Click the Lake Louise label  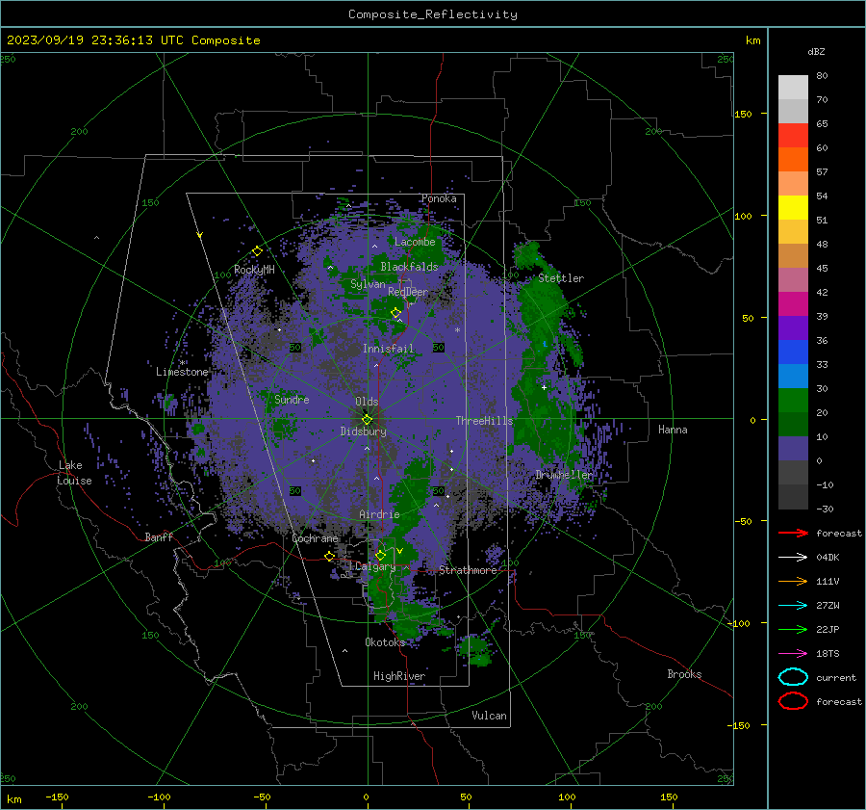click(x=74, y=473)
